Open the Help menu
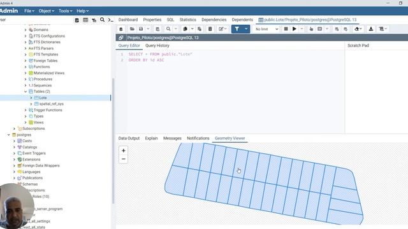Image resolution: width=408 pixels, height=229 pixels. pyautogui.click(x=82, y=11)
